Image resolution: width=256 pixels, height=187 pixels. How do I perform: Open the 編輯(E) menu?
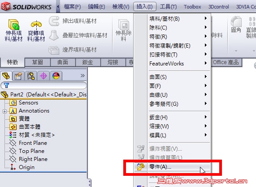pos(96,7)
